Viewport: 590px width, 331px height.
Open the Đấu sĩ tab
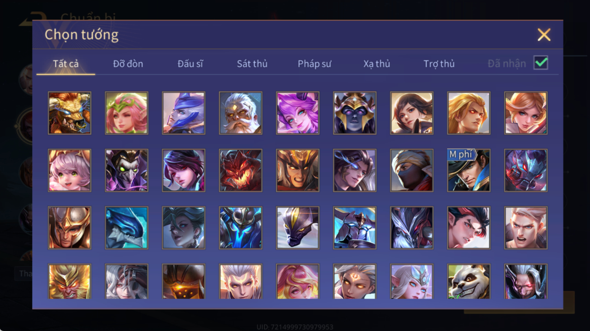point(190,64)
